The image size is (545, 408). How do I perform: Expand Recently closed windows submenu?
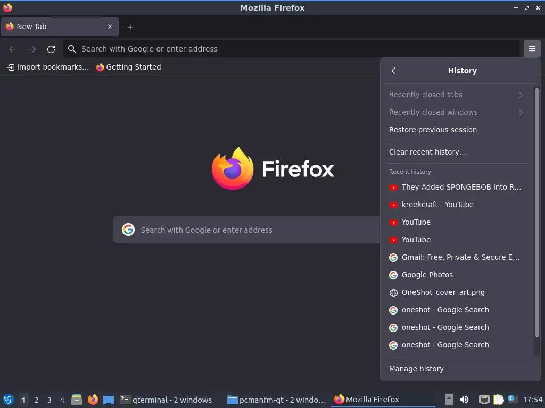(x=456, y=112)
